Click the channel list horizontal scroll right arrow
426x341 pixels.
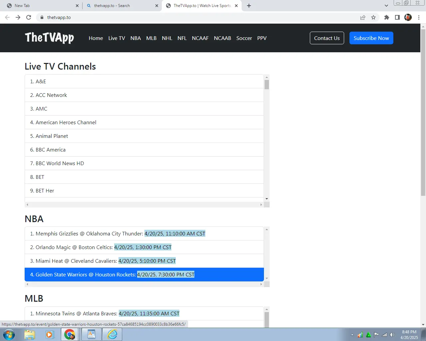261,204
